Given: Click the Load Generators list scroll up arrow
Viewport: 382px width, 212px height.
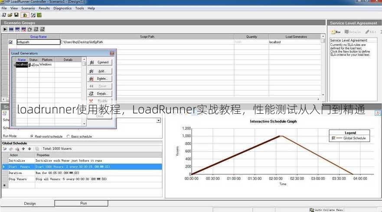Looking at the screenshot, I should (84, 59).
